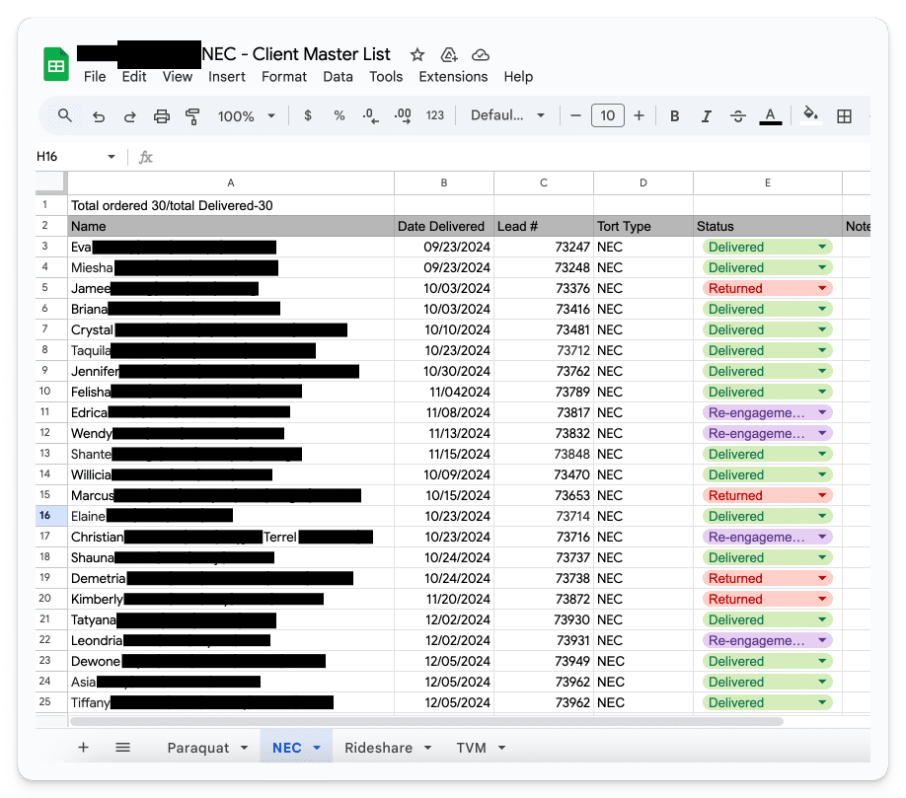Star this NEC Client Master List document

coord(417,55)
